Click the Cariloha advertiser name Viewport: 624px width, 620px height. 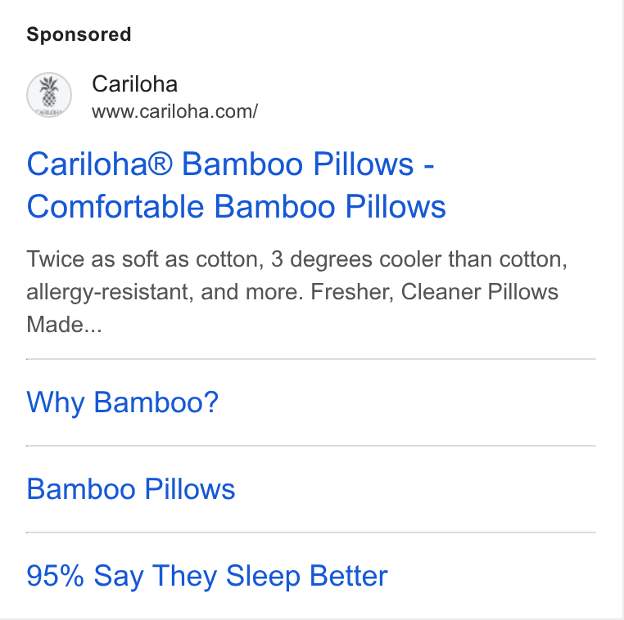click(x=134, y=84)
